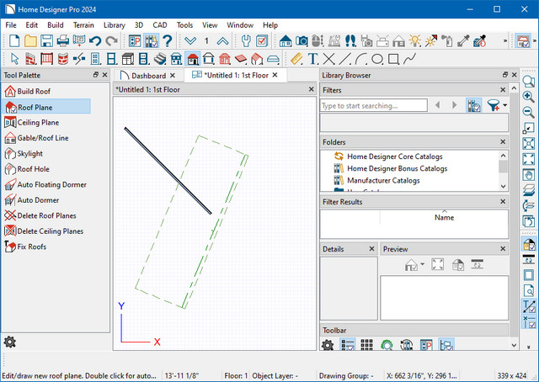The height and width of the screenshot is (382, 539).
Task: Click the library search input field
Action: 372,106
